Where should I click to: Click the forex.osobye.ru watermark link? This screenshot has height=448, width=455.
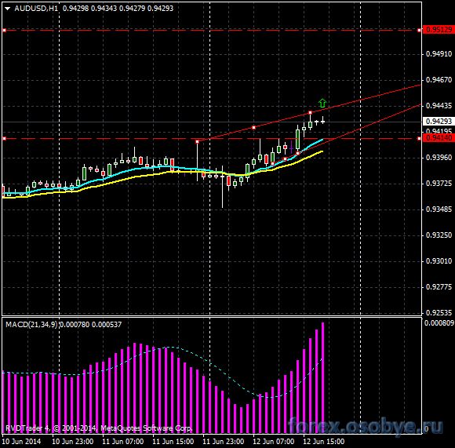[x=366, y=426]
